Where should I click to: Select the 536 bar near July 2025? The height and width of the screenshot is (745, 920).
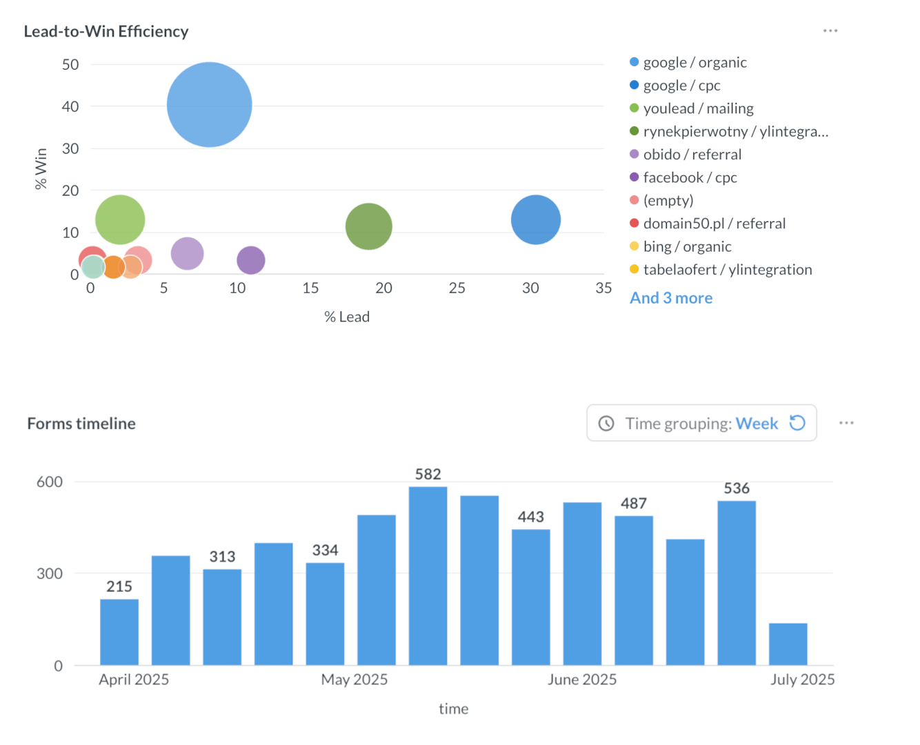(735, 579)
